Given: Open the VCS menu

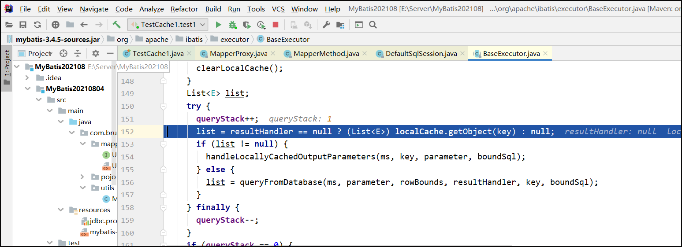Looking at the screenshot, I should (278, 9).
